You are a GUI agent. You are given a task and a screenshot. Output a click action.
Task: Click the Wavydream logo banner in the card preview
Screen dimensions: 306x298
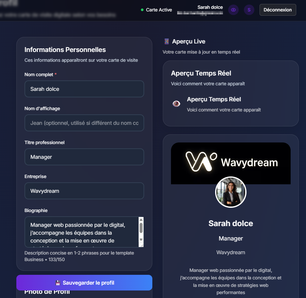[231, 163]
